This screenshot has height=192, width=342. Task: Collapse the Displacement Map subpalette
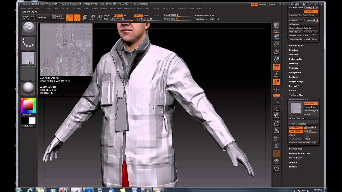299,99
